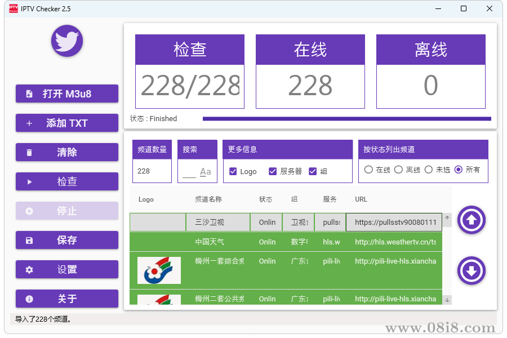
Task: Select the 在线 radio button
Action: tap(368, 170)
